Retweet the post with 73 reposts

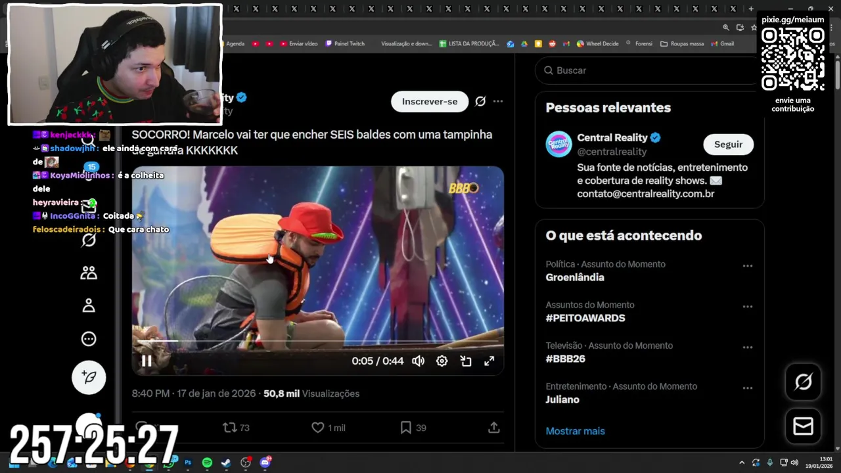[236, 428]
